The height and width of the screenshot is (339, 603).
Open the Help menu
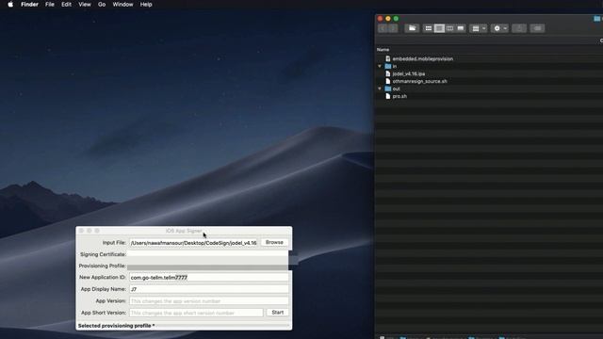pos(146,5)
